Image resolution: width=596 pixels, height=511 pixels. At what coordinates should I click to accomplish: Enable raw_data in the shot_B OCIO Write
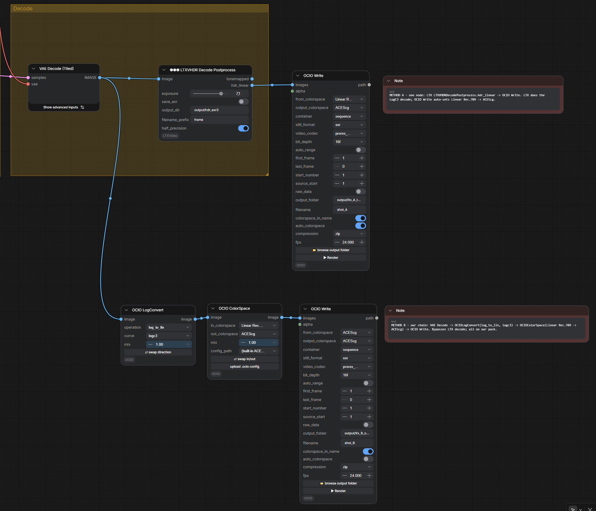click(368, 425)
